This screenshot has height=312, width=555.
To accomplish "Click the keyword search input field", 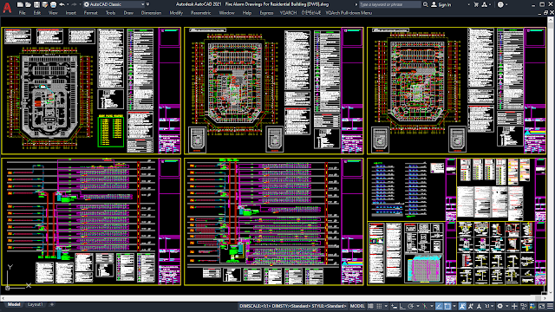I will [x=389, y=4].
